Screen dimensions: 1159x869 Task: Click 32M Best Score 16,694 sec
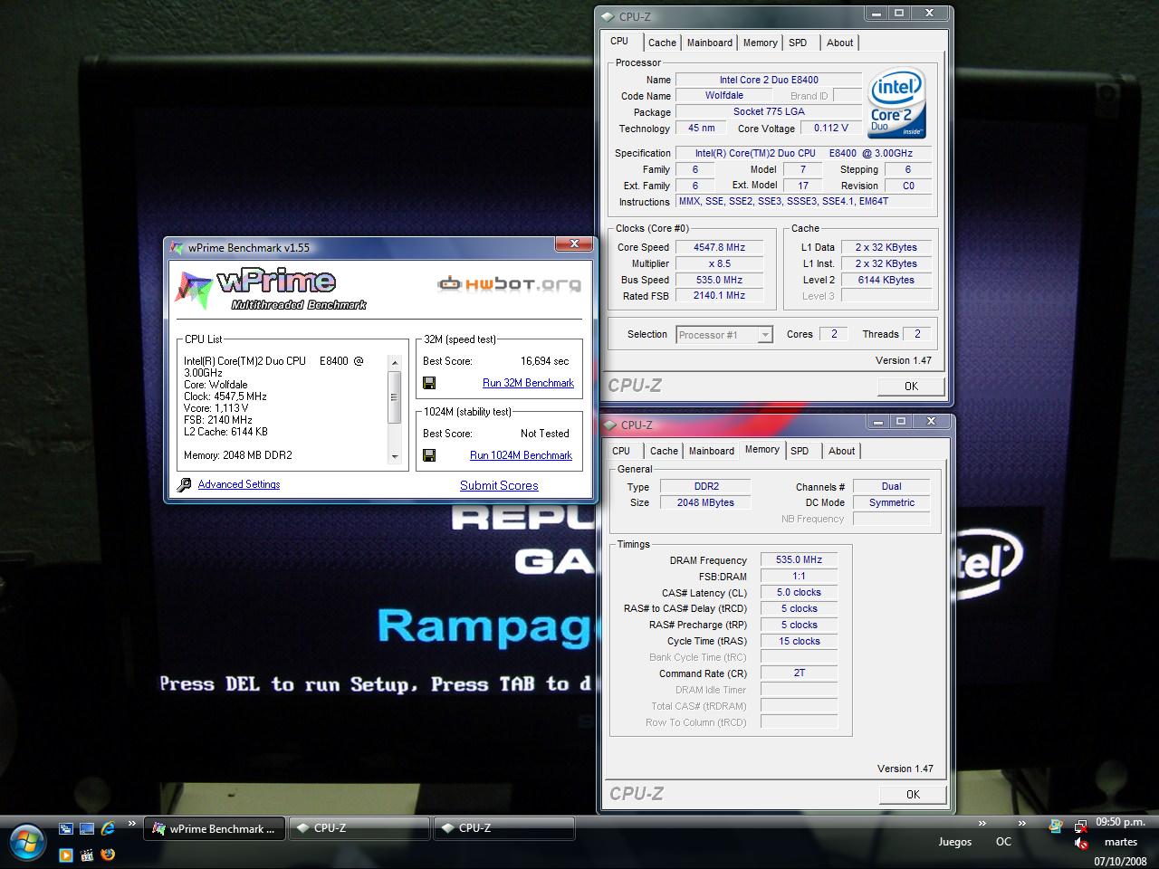click(544, 360)
